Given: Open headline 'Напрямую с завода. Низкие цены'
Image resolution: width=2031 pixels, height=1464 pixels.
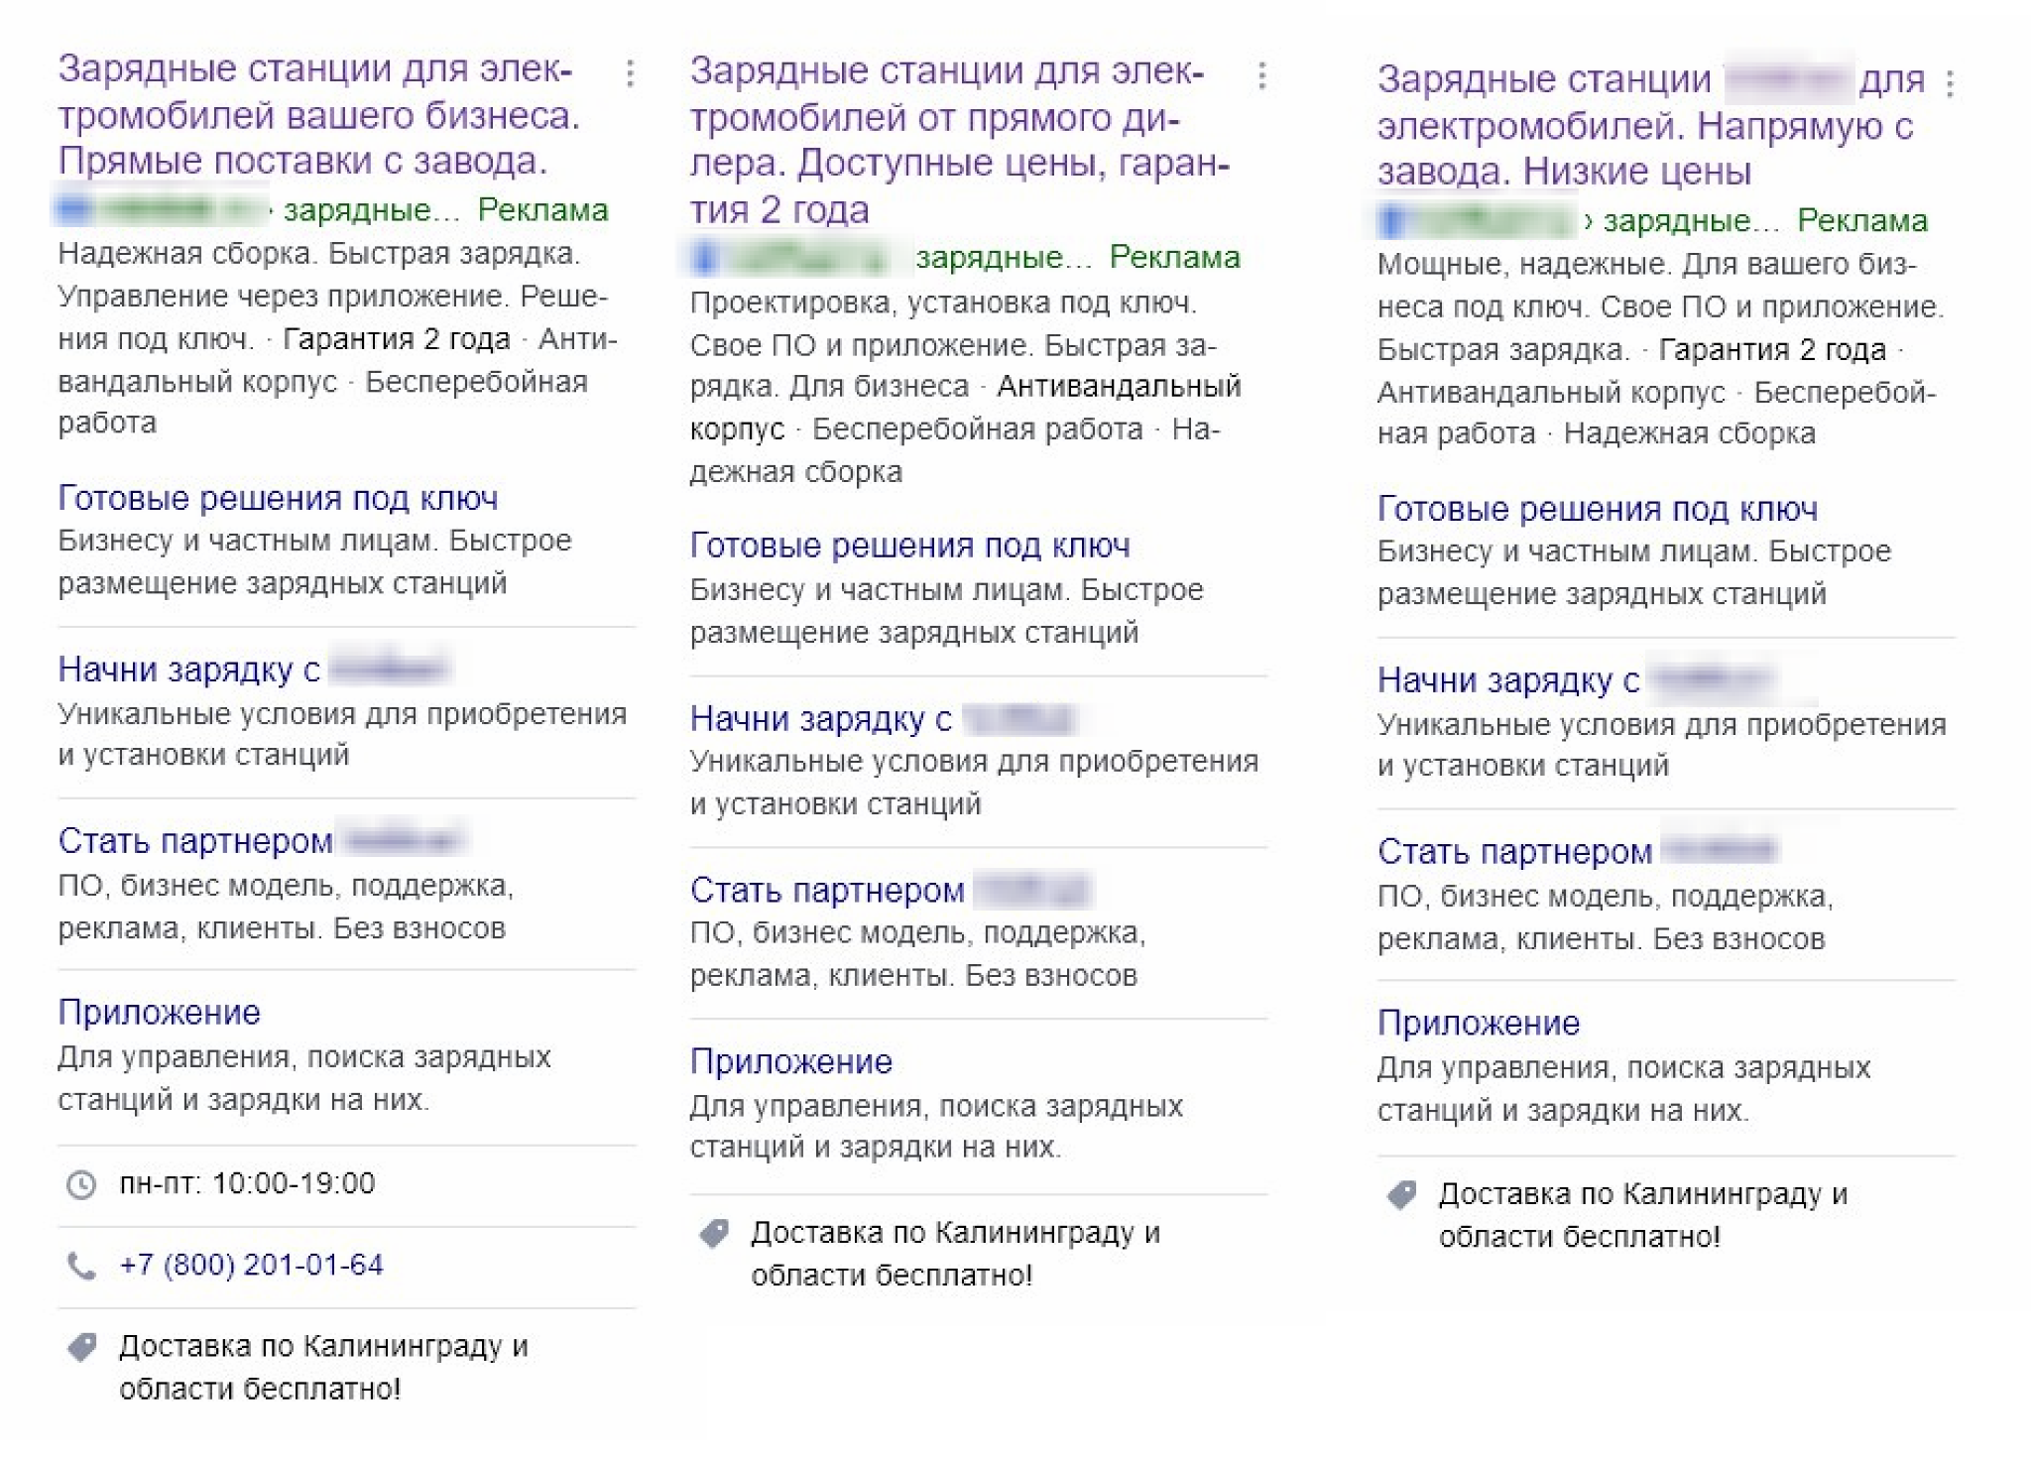Looking at the screenshot, I should click(1644, 126).
